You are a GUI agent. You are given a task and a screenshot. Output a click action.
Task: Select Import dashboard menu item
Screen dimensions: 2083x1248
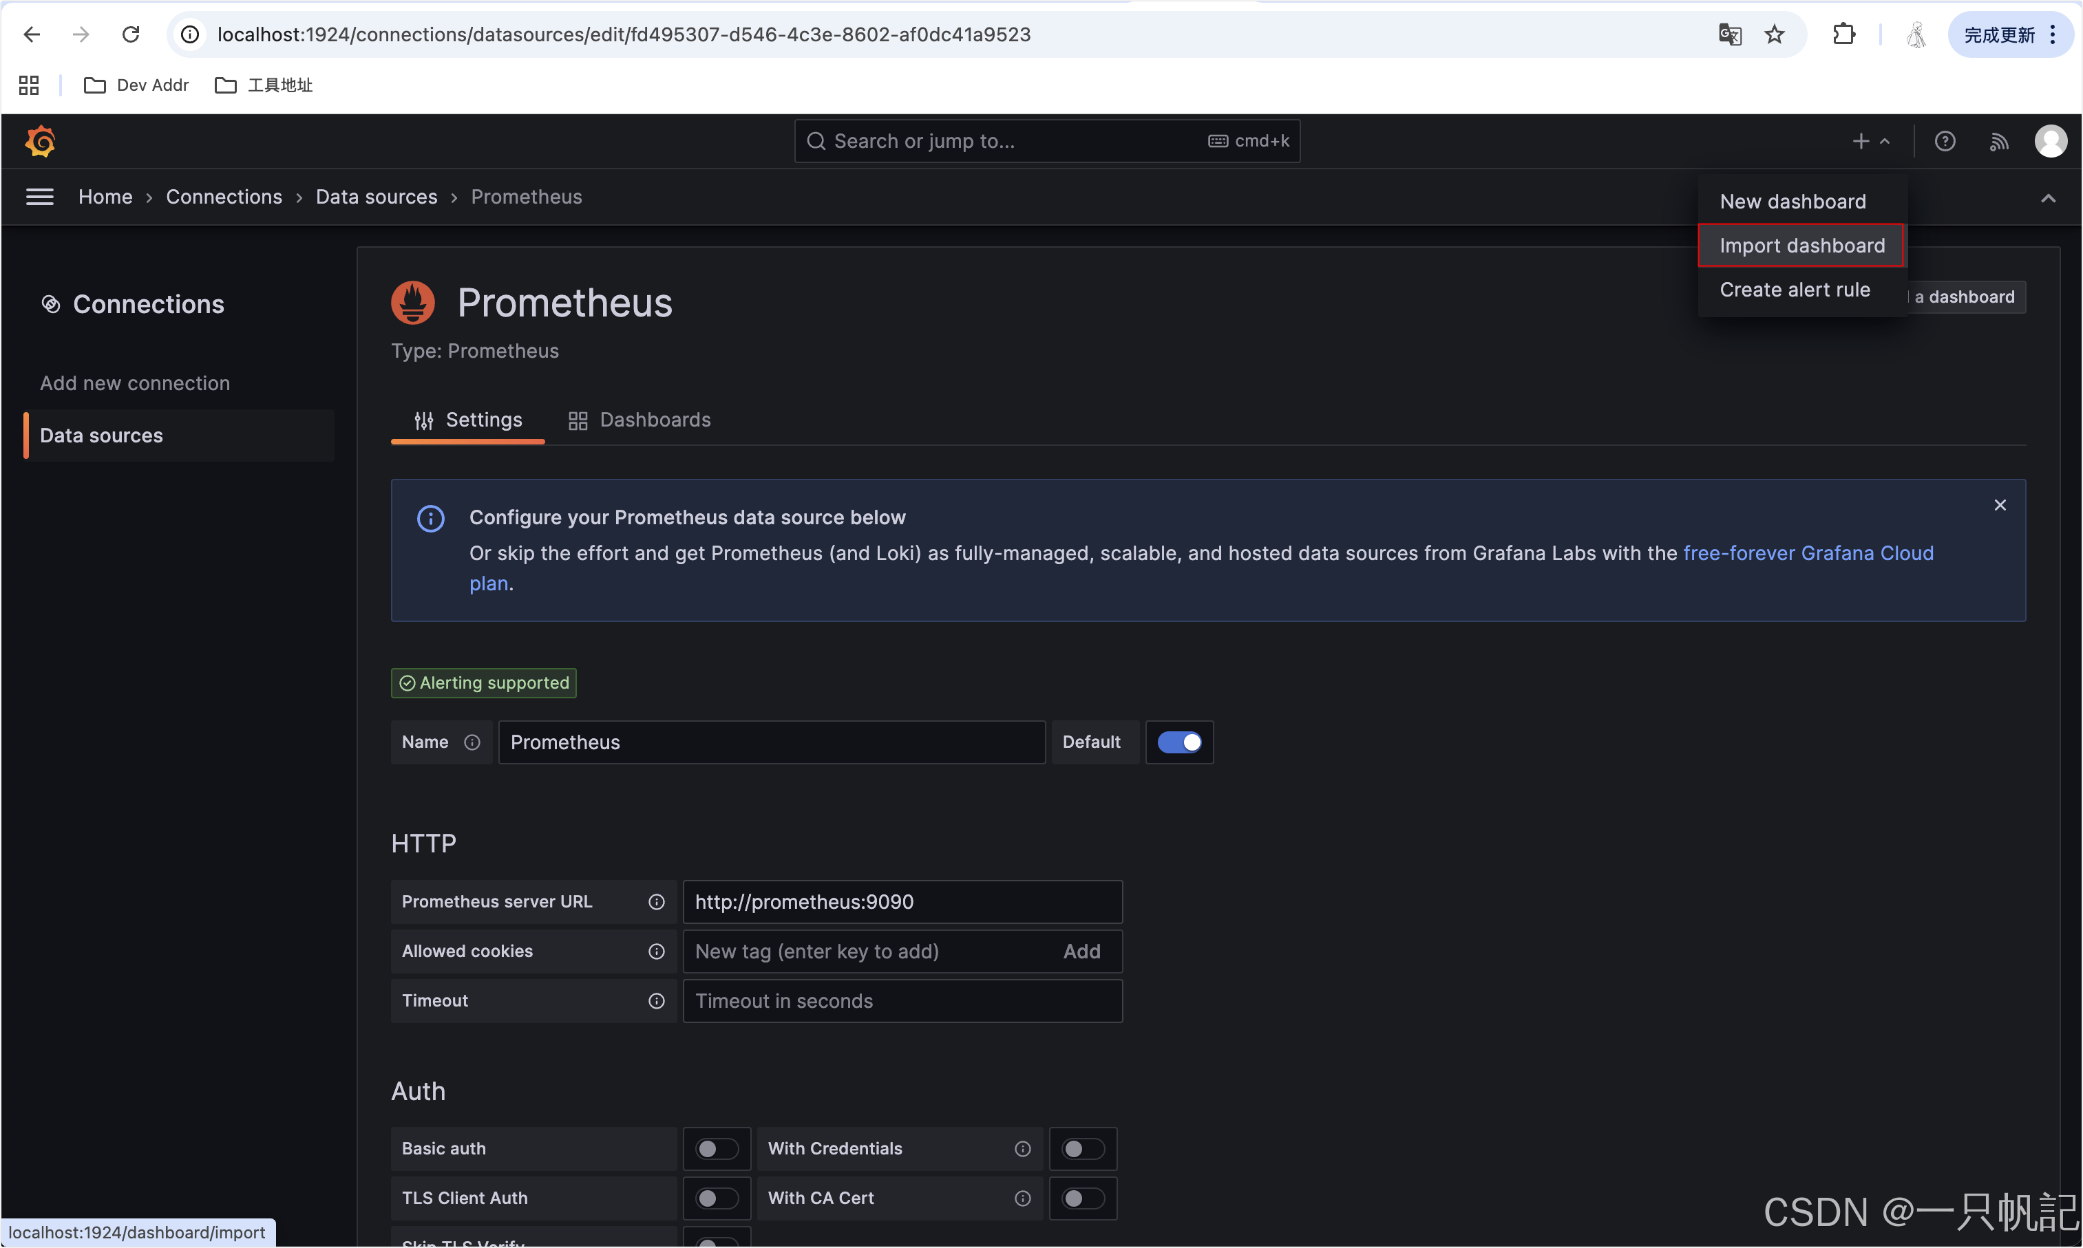(1801, 246)
